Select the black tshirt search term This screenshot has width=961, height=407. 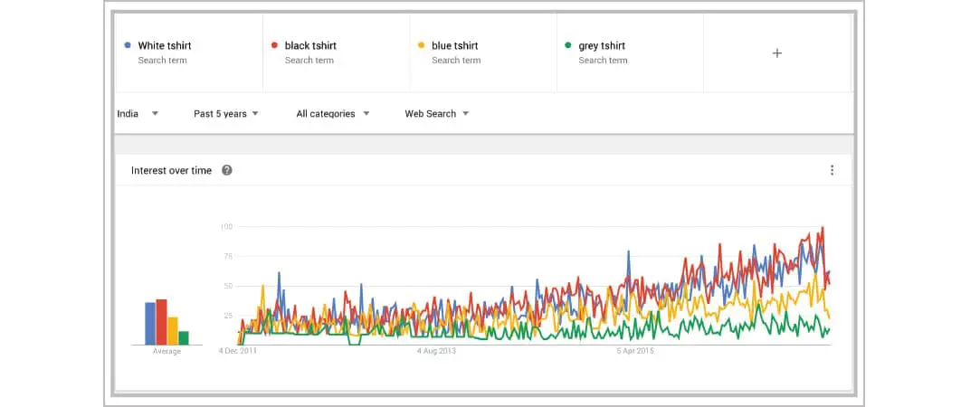[310, 46]
